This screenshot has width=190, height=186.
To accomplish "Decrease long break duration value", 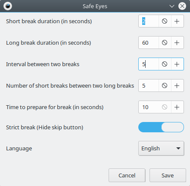I will pyautogui.click(x=165, y=43).
